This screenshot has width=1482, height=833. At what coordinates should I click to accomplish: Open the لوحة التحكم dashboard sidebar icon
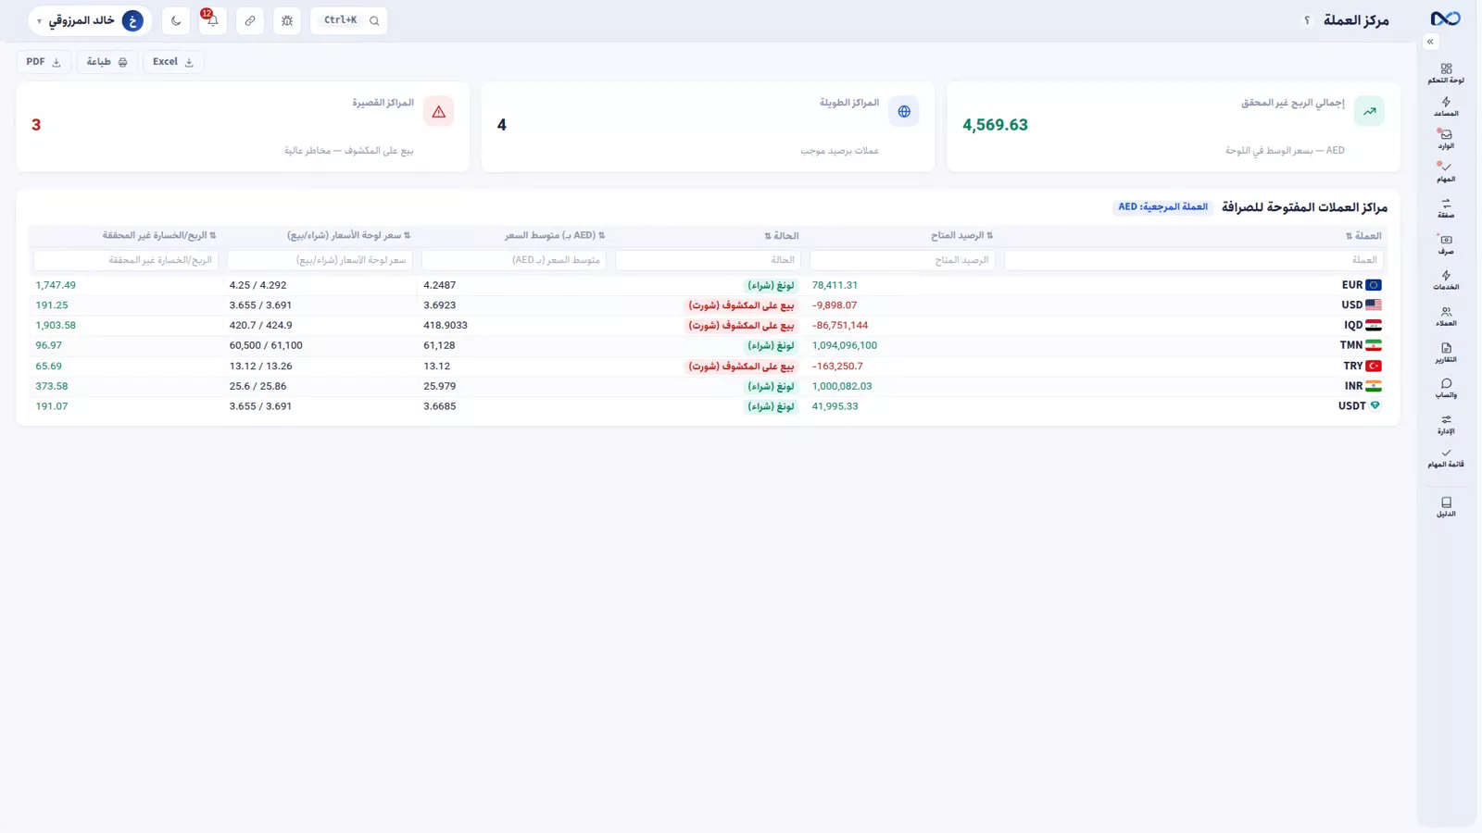1446,73
